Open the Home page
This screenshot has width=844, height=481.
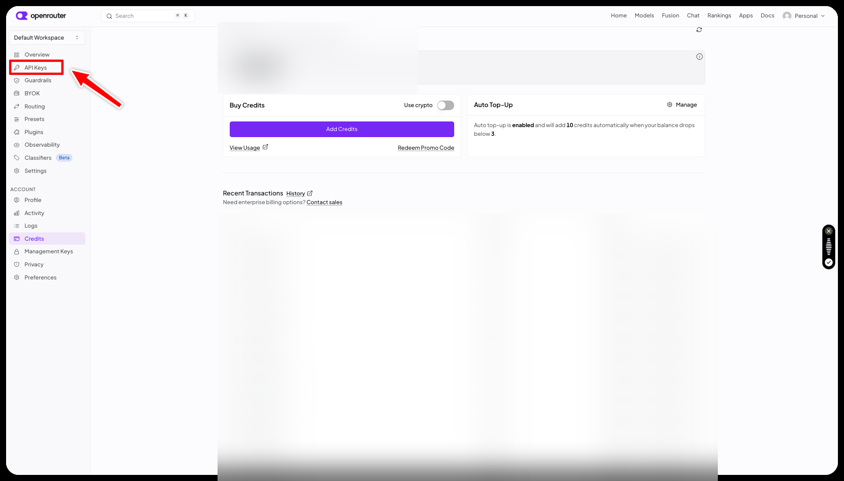619,16
